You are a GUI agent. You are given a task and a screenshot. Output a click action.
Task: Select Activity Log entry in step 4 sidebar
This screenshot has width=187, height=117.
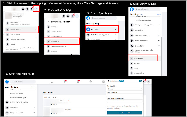(x=143, y=58)
